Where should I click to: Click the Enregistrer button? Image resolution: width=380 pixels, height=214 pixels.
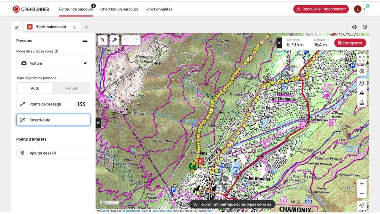pyautogui.click(x=350, y=43)
